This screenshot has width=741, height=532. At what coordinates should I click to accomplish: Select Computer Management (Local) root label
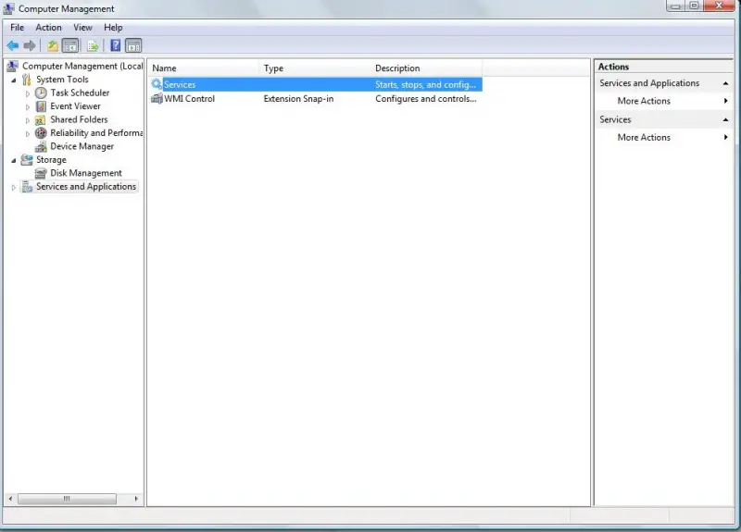click(x=82, y=66)
